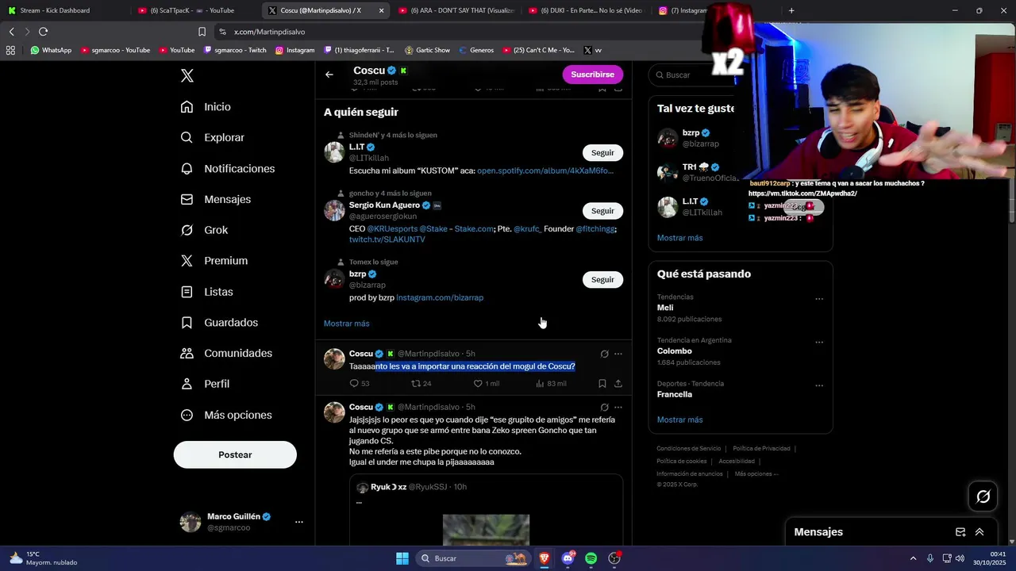Follow Sergio Kun Aguero with Seguir

click(602, 211)
